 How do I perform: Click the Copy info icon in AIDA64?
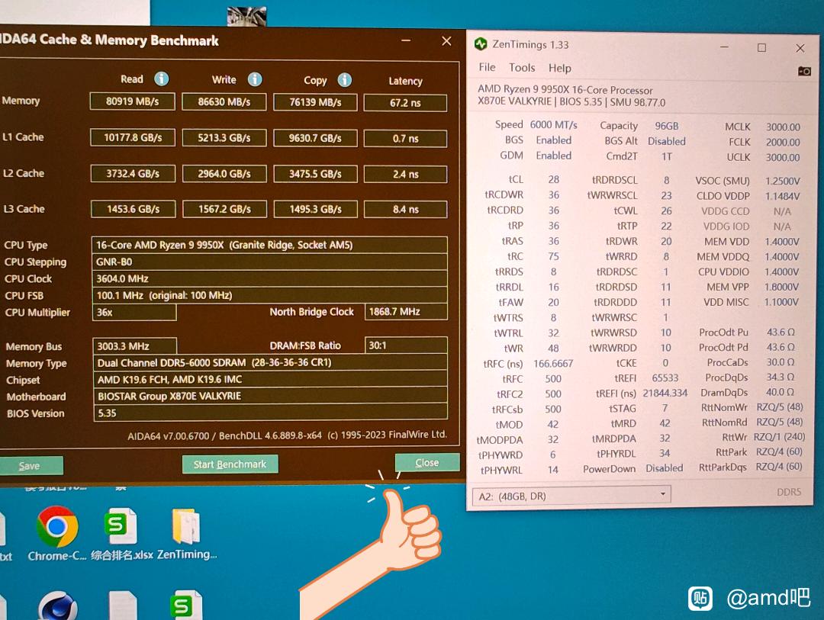coord(345,80)
